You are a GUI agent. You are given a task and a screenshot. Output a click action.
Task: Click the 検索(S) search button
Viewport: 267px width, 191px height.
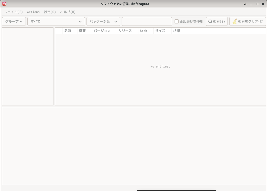(217, 21)
